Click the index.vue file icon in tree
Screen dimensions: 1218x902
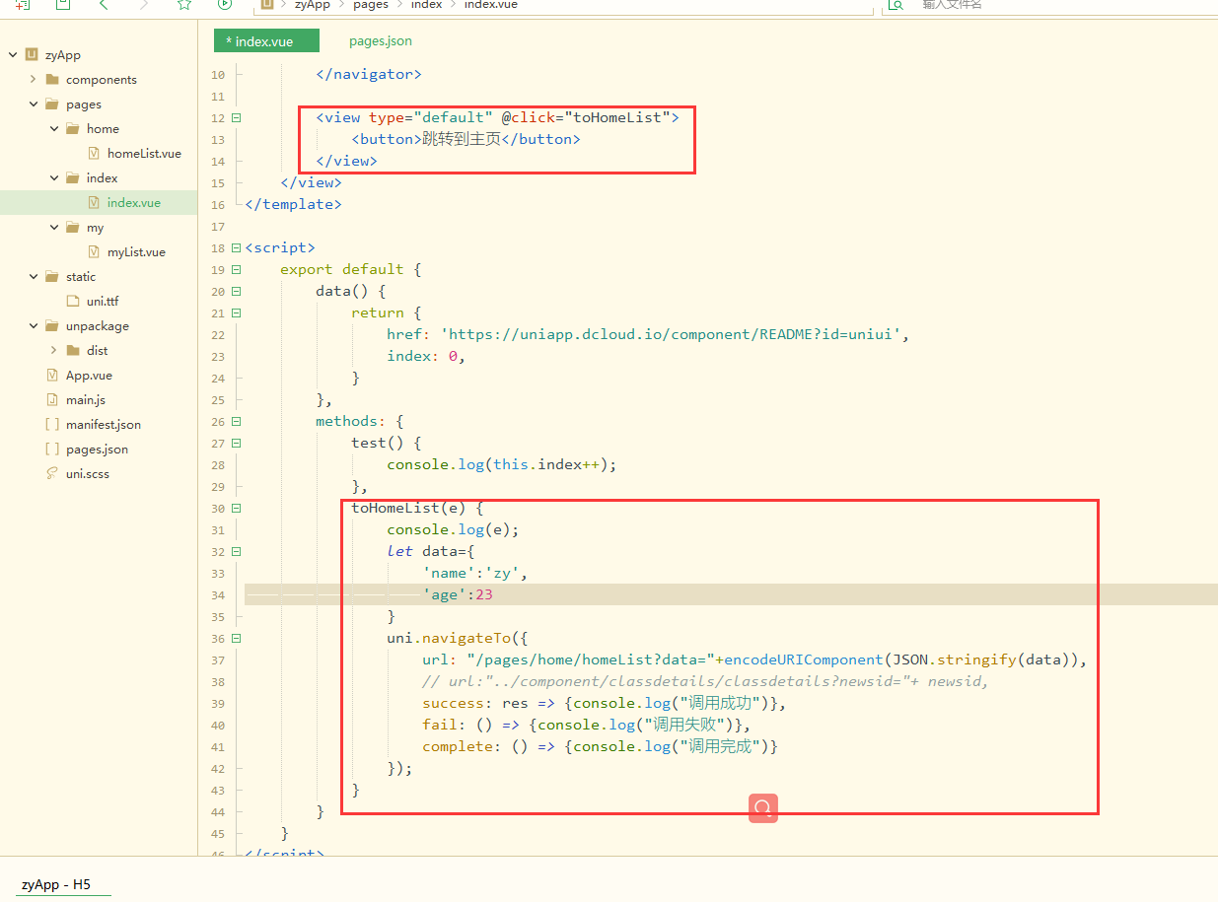coord(94,203)
